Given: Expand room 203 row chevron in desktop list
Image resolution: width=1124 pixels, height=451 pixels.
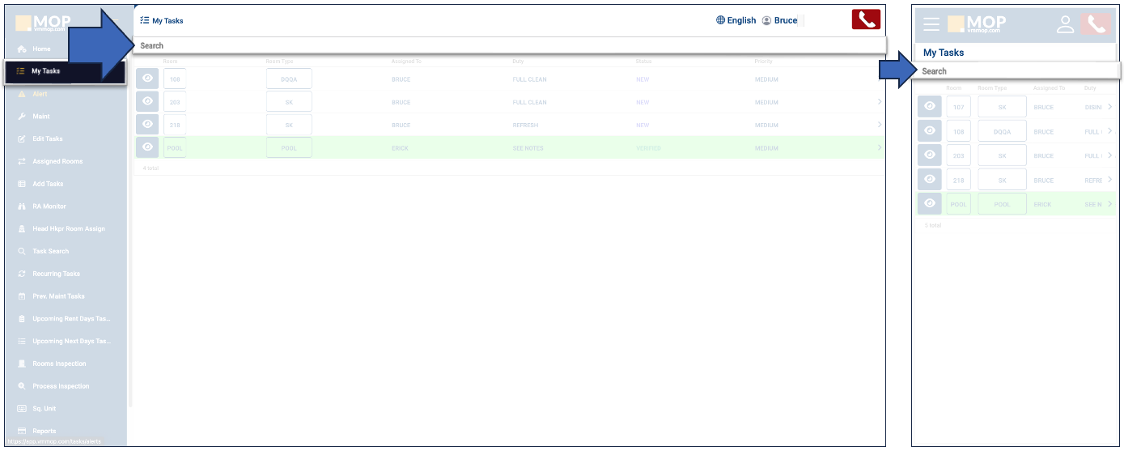Looking at the screenshot, I should (880, 102).
